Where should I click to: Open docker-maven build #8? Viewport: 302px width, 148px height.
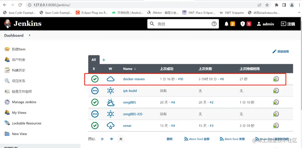point(222,79)
